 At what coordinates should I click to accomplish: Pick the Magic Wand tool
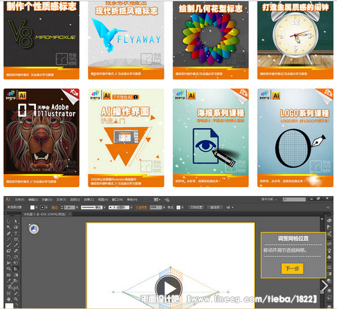point(8,227)
